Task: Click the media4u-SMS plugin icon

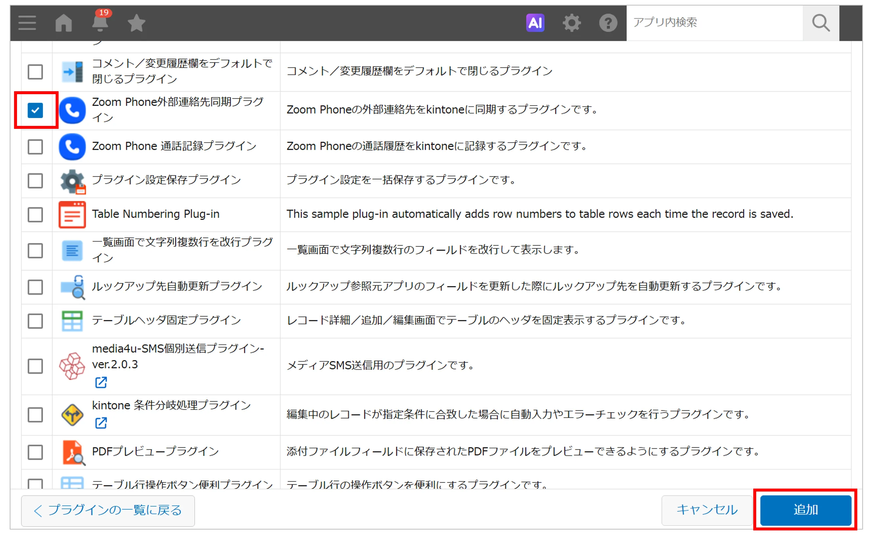Action: point(72,366)
